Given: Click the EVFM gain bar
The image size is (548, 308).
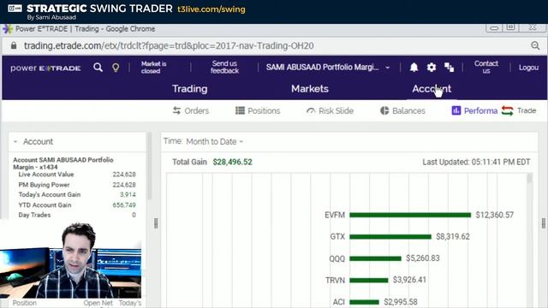Looking at the screenshot, I should [x=410, y=215].
